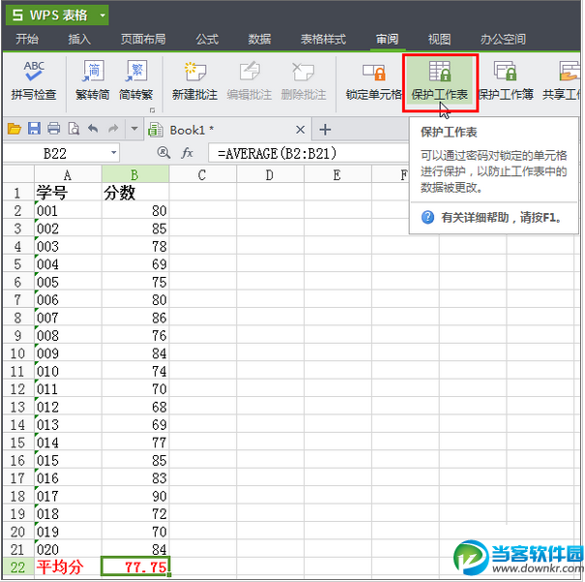Click Lock Cell (锁定单元格) icon
Viewport: 585px width, 582px height.
coord(373,72)
